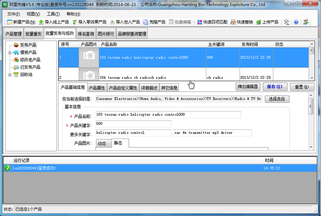Click the 选择类目 choose category button
Viewport: 321px width, 216px height.
(x=277, y=99)
